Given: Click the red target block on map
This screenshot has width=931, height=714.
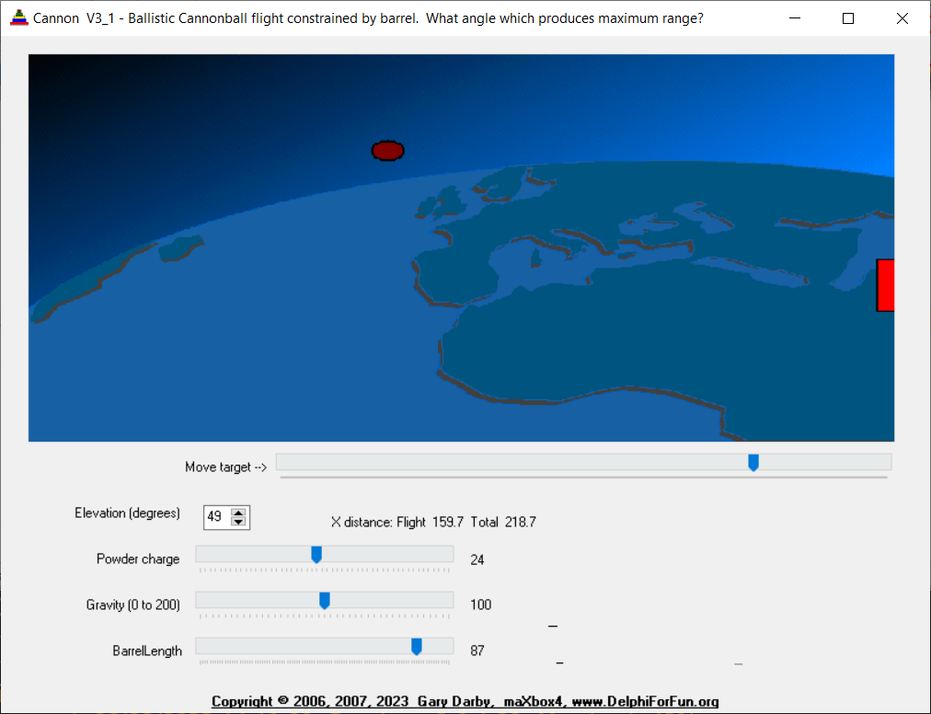Looking at the screenshot, I should (x=885, y=285).
